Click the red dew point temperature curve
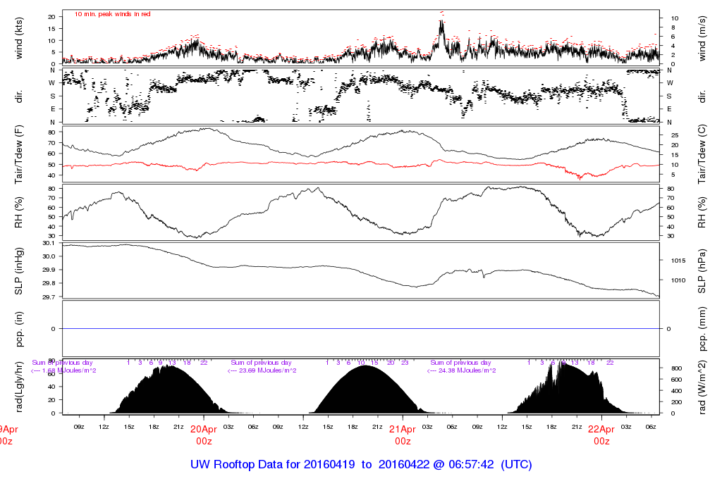The image size is (722, 493). [x=360, y=163]
